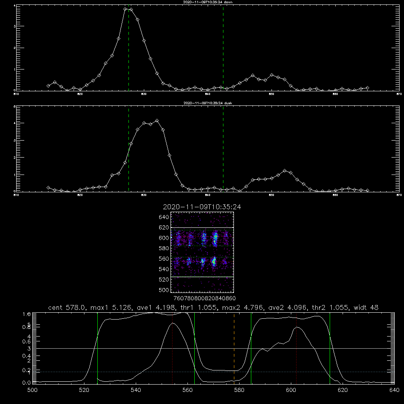Click the '600' y-axis label of the spectral image
The height and width of the screenshot is (404, 404).
[164, 238]
